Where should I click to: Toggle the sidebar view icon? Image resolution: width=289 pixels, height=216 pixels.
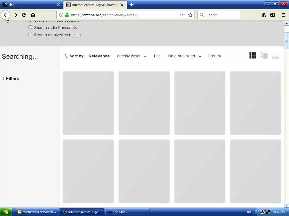click(273, 15)
